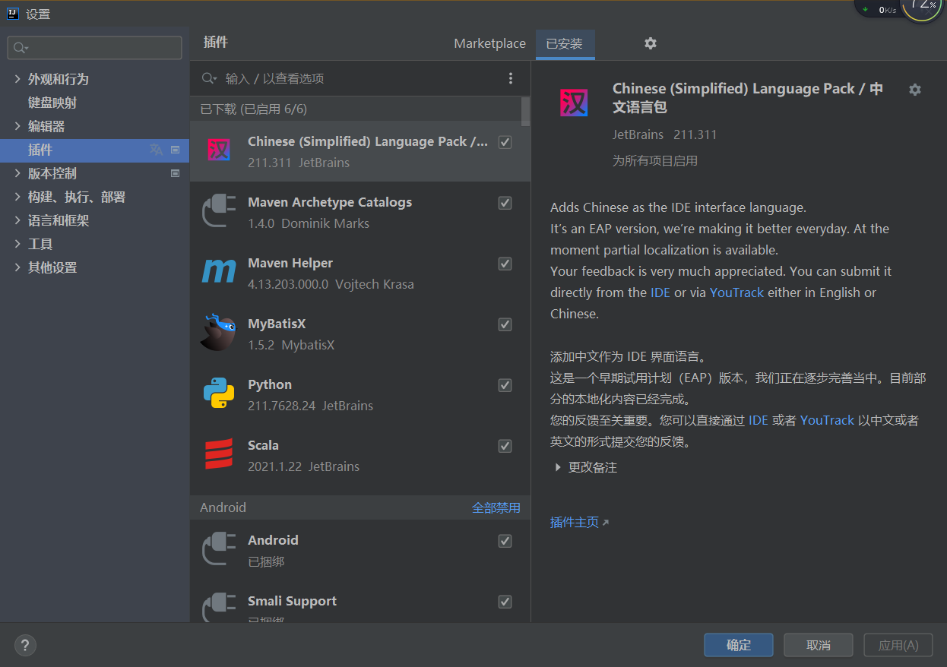Image resolution: width=947 pixels, height=667 pixels.
Task: Click the MyBatisX bird icon
Action: point(218,333)
